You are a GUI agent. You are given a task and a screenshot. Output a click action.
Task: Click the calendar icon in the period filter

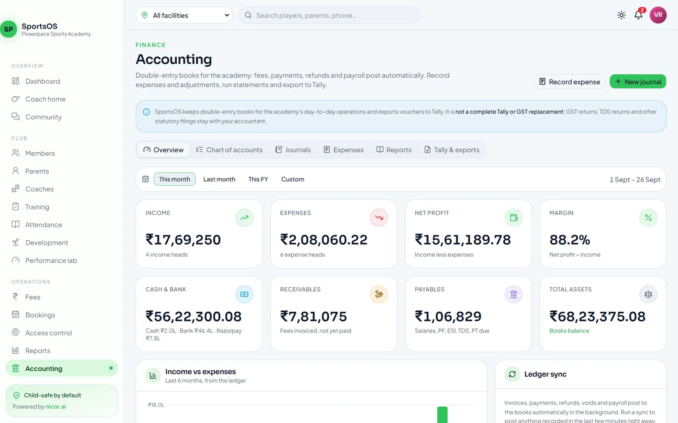(x=145, y=179)
